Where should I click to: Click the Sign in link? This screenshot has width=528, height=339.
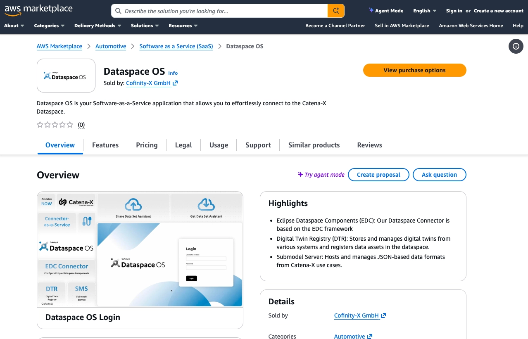pyautogui.click(x=454, y=11)
